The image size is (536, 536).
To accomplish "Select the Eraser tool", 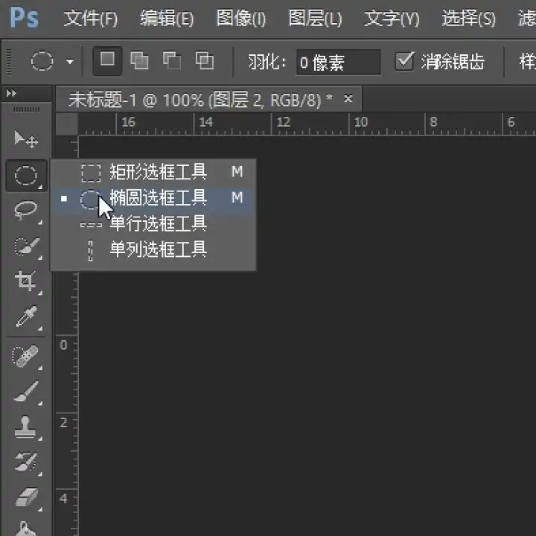I will (x=25, y=497).
